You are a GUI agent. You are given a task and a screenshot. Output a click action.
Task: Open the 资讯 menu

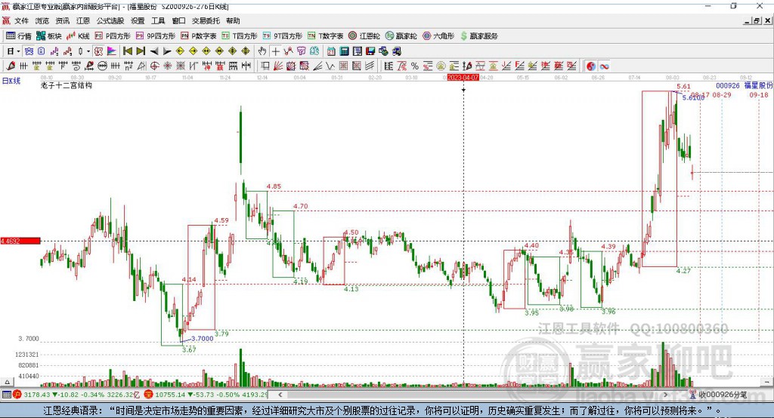[63, 20]
